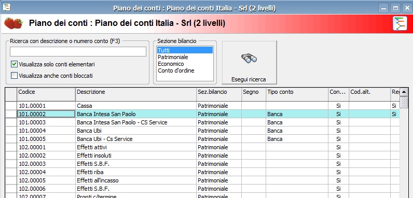Minimize the Piano dei conti window
This screenshot has width=413, height=198.
[x=384, y=8]
